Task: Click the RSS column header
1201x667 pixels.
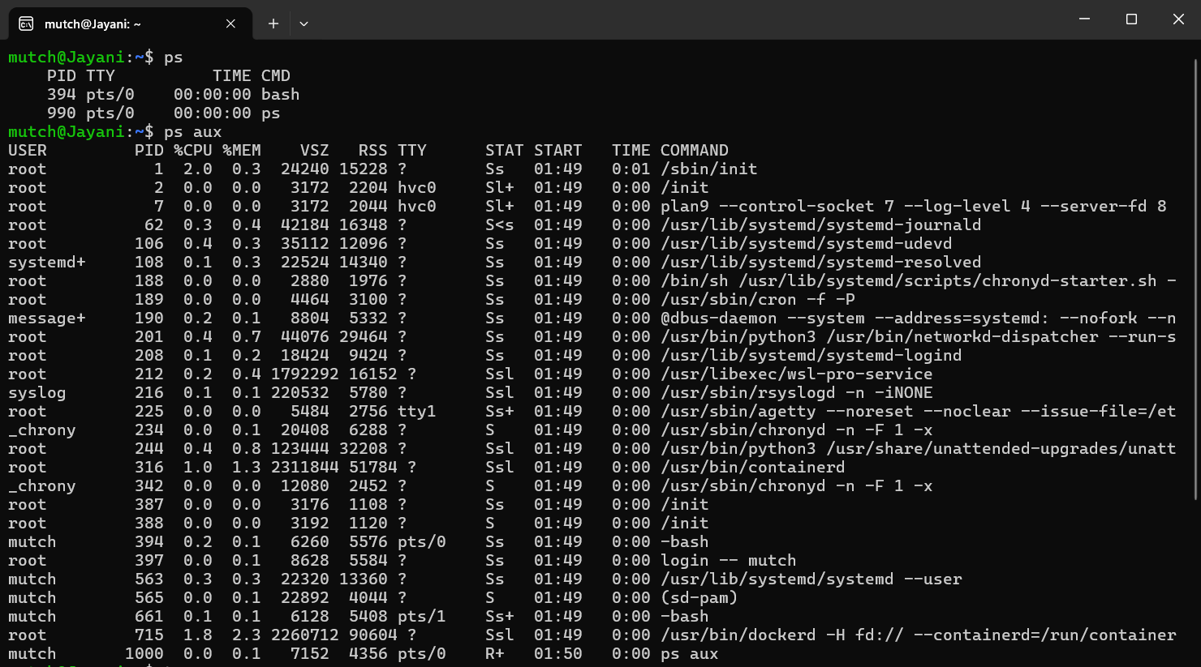Action: pyautogui.click(x=373, y=151)
